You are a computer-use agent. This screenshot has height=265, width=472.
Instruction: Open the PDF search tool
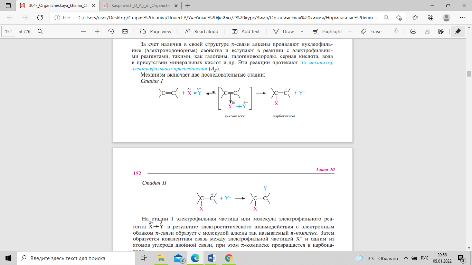pyautogui.click(x=40, y=31)
